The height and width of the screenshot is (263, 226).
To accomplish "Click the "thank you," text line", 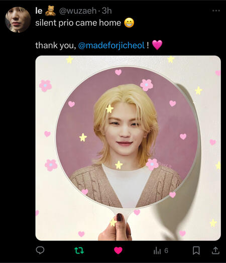I will click(x=56, y=45).
